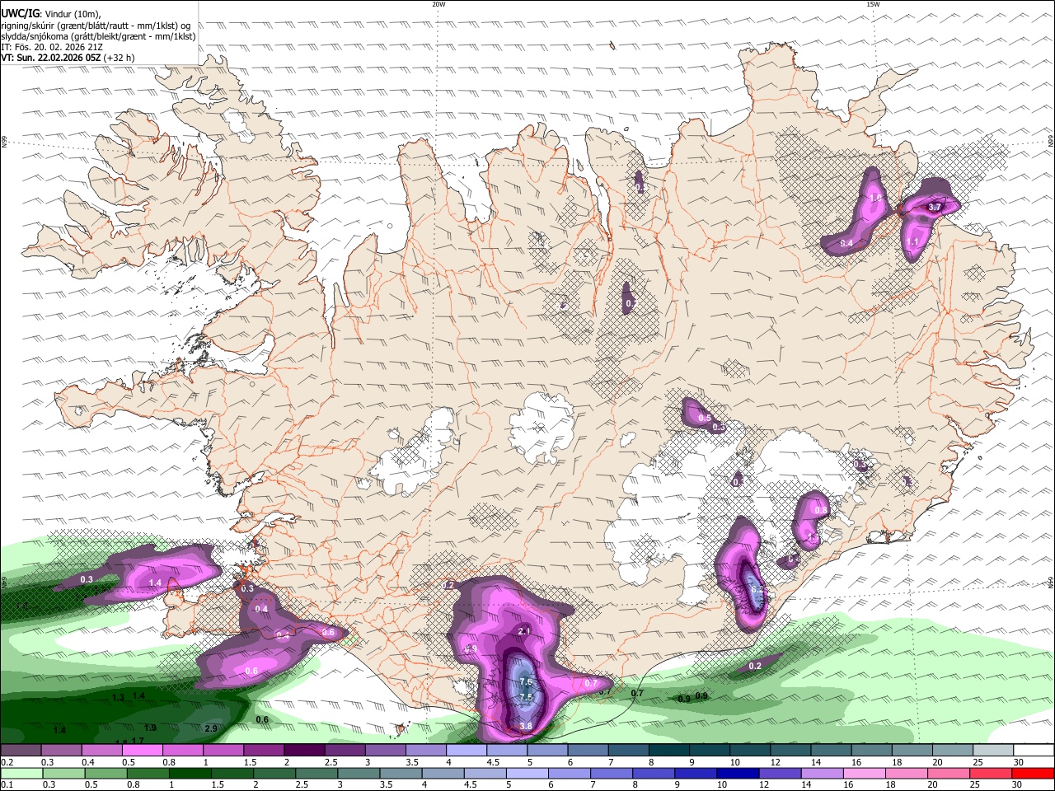Click the UWC/IG title text
The image size is (1055, 791).
click(x=20, y=13)
